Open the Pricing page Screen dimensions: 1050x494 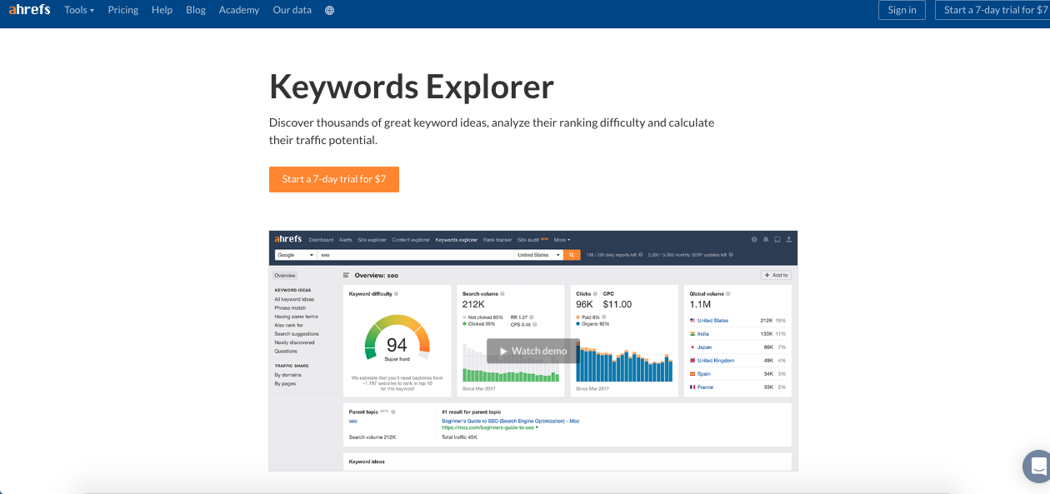pos(123,10)
